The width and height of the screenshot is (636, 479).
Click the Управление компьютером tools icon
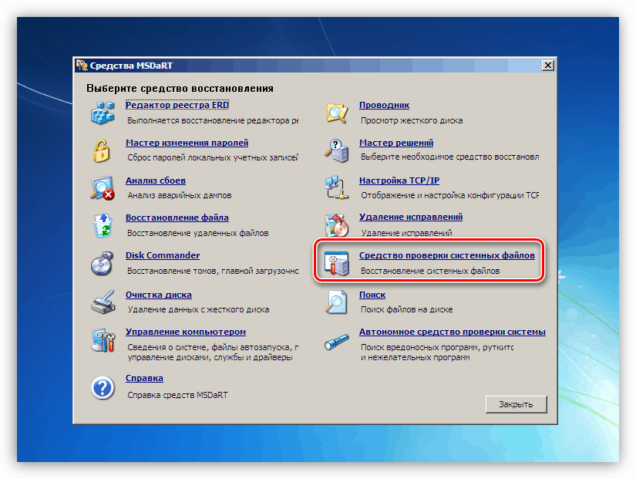pos(103,339)
